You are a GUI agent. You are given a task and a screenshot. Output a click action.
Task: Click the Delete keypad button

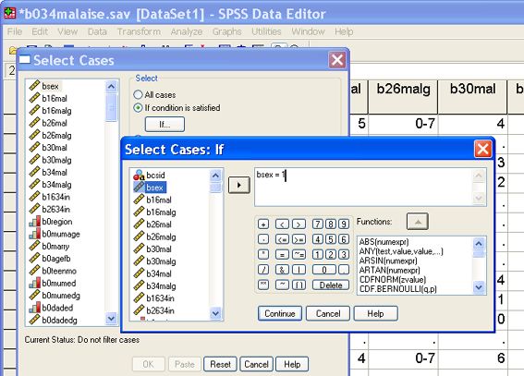(331, 285)
